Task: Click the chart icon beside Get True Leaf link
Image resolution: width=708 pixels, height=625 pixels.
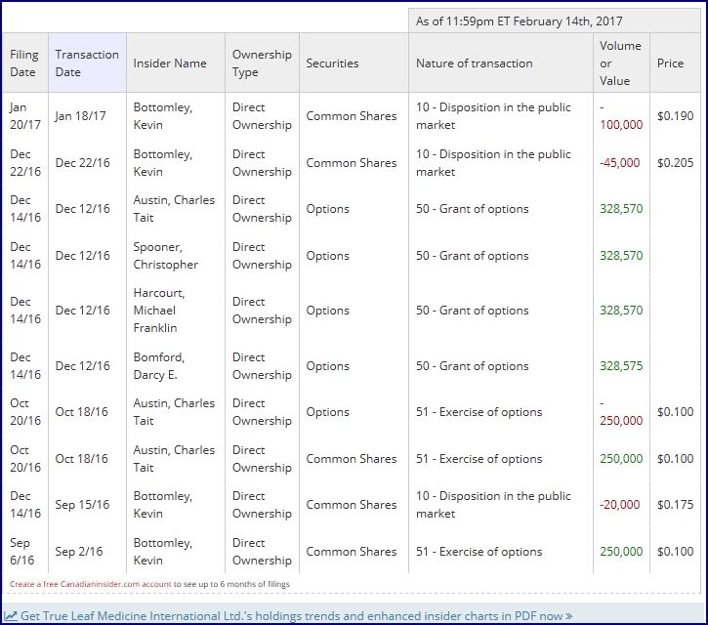Action: coord(11,615)
